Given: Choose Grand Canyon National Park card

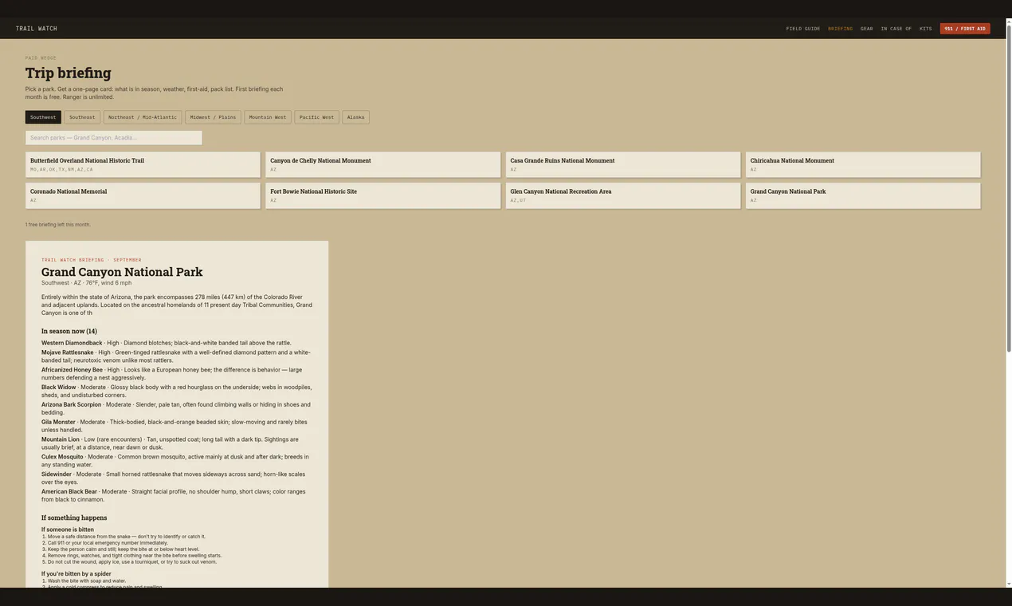Looking at the screenshot, I should coord(863,196).
